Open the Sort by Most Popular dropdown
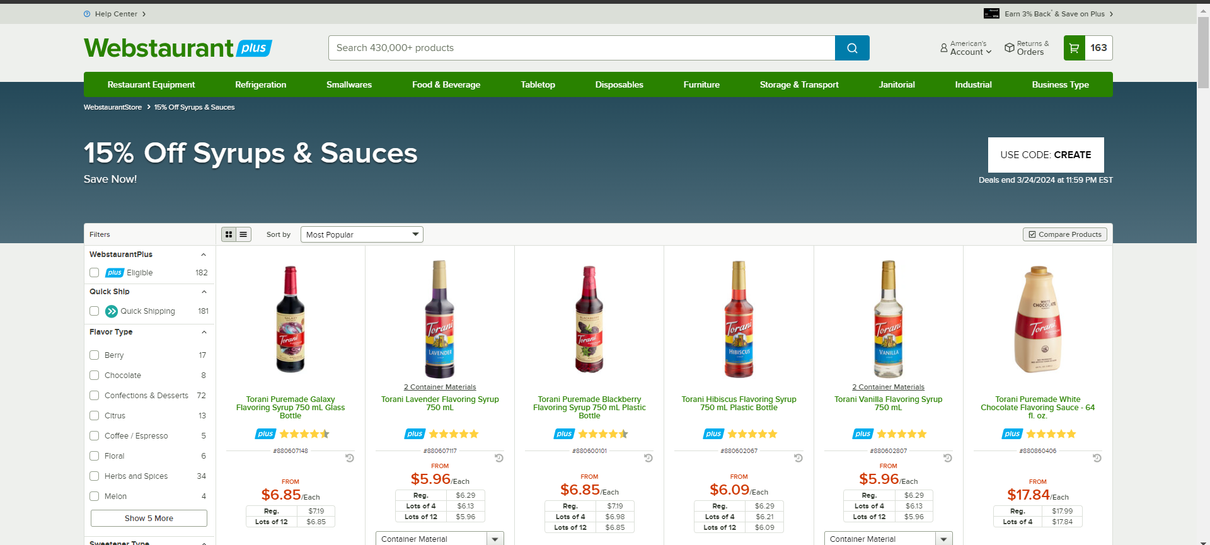Image resolution: width=1210 pixels, height=545 pixels. pos(362,234)
